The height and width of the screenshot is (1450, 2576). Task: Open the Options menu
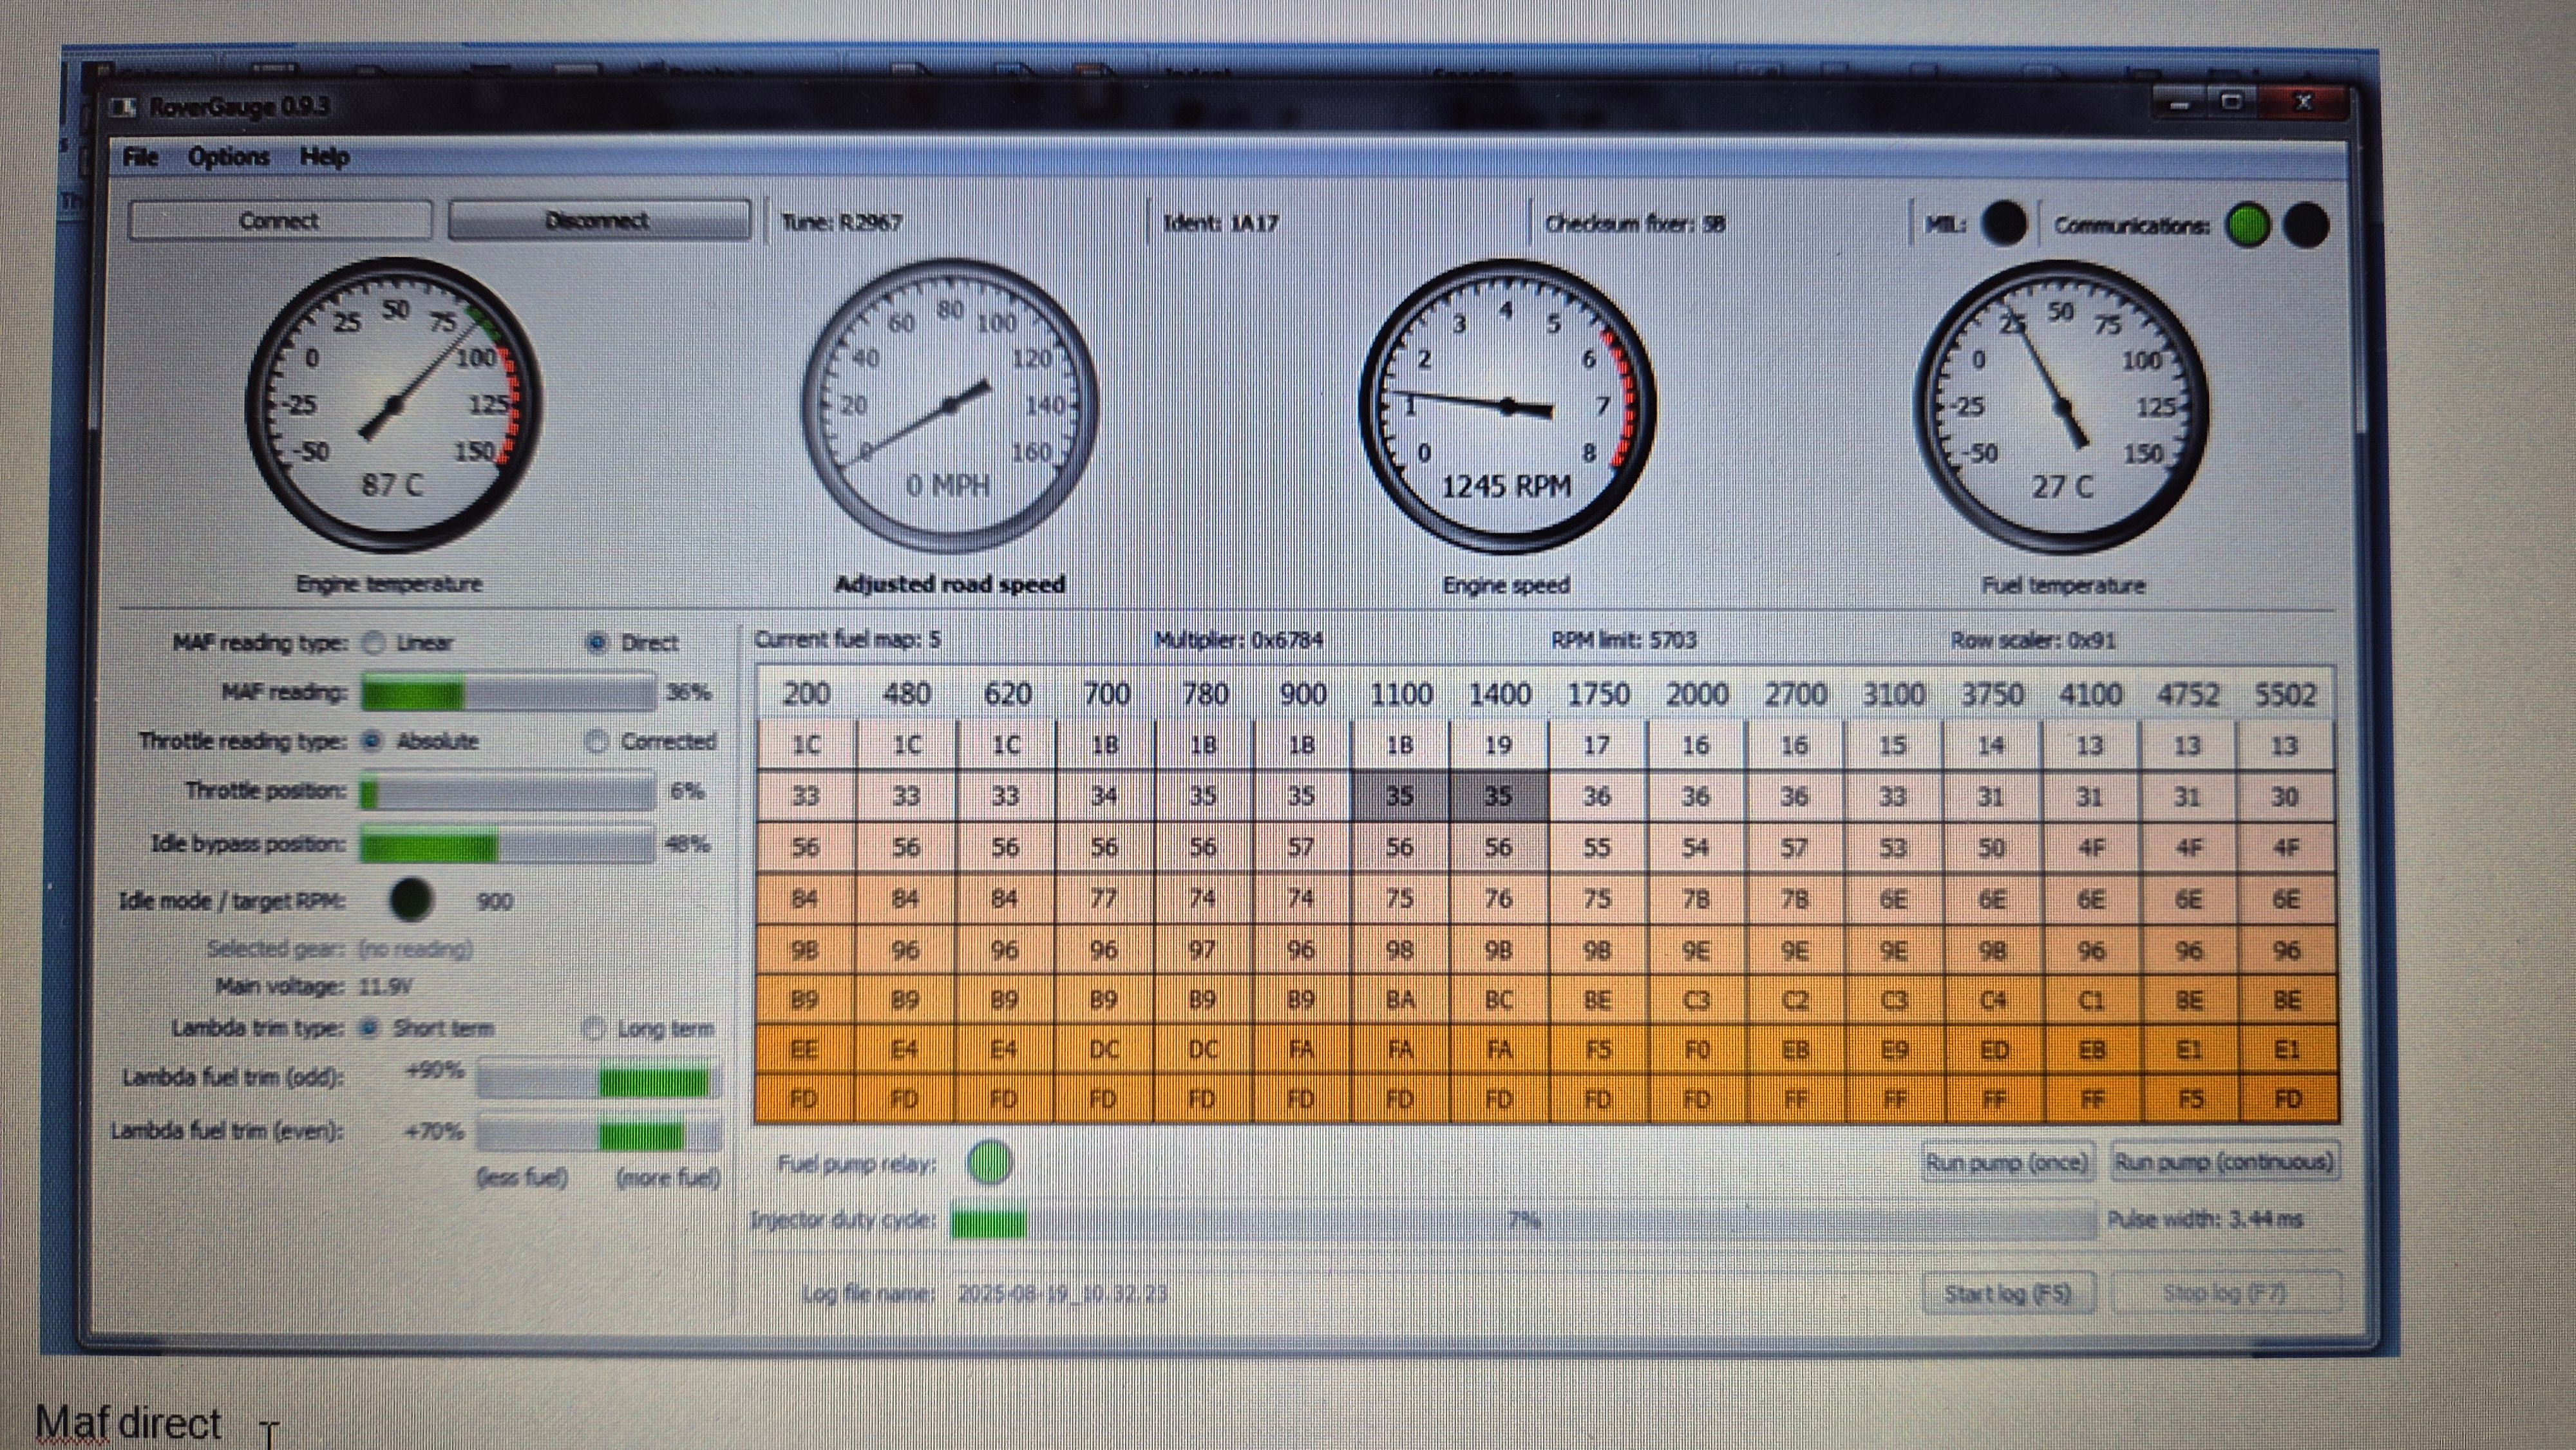(228, 157)
